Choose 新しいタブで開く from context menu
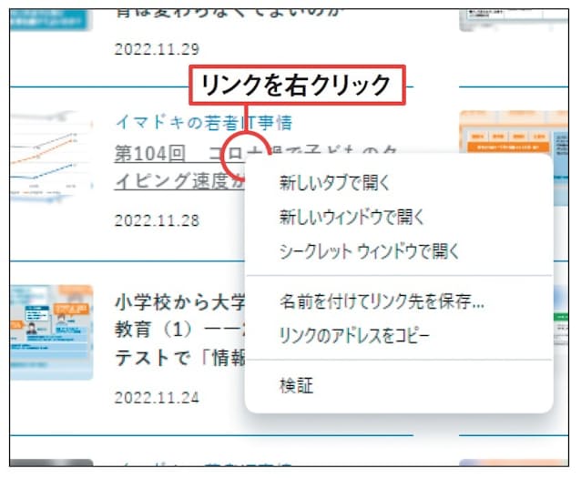 (x=399, y=183)
